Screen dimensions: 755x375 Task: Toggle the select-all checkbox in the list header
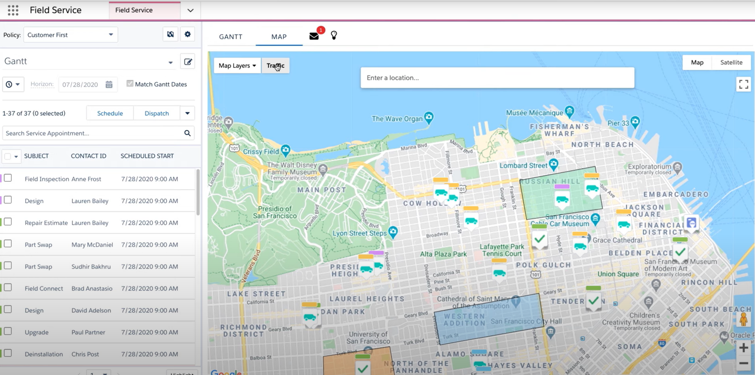click(8, 156)
